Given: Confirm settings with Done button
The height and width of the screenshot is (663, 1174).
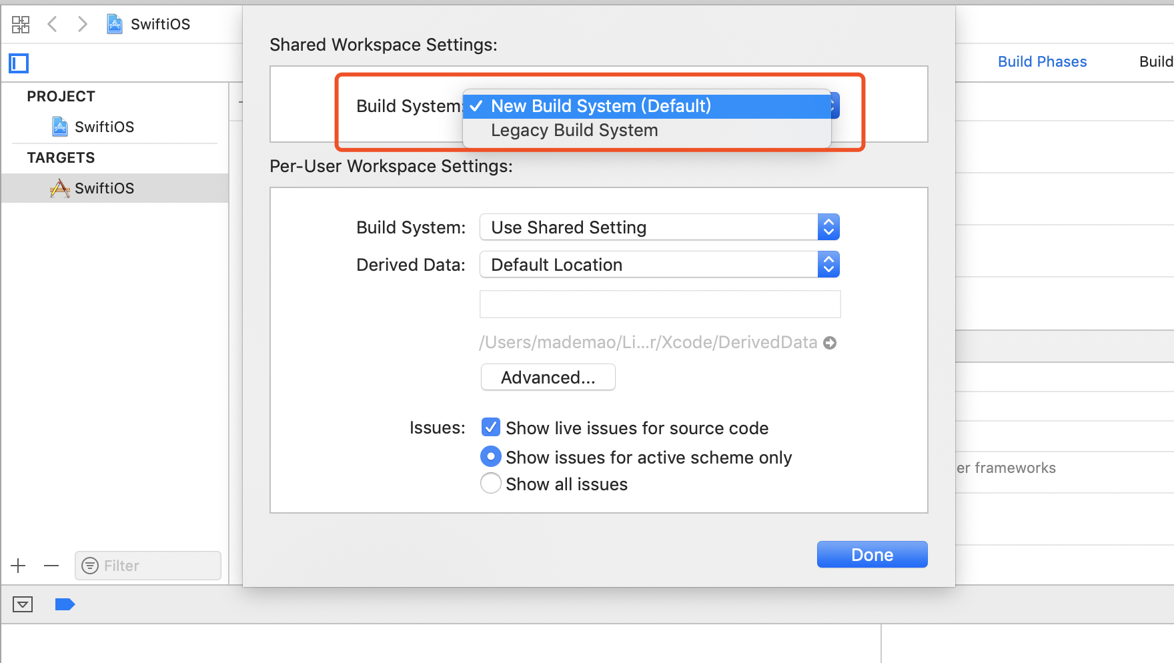Looking at the screenshot, I should click(x=872, y=554).
